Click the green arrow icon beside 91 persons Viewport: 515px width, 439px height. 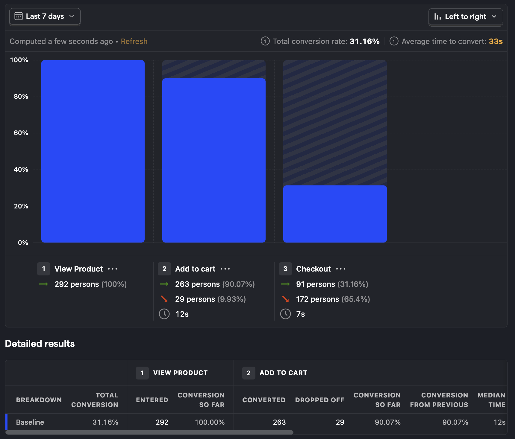pyautogui.click(x=286, y=284)
